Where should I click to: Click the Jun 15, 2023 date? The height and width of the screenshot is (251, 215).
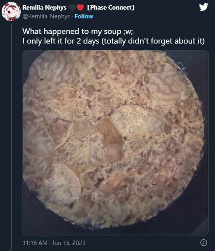69,243
